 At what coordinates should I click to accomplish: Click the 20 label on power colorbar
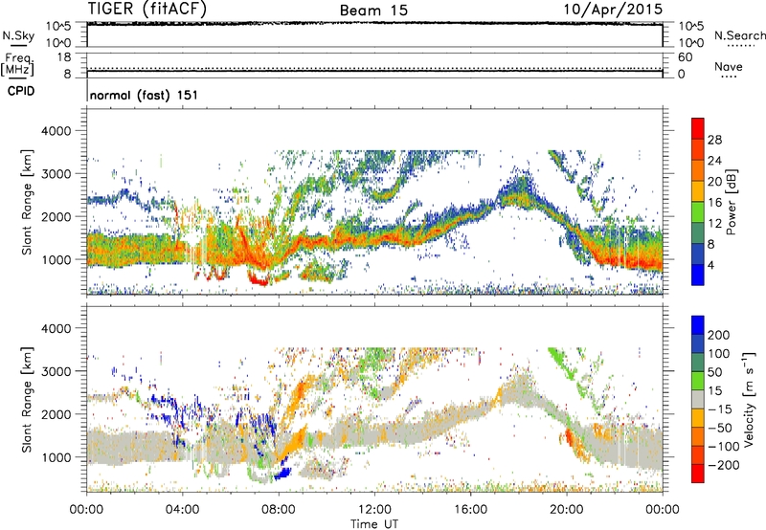714,182
